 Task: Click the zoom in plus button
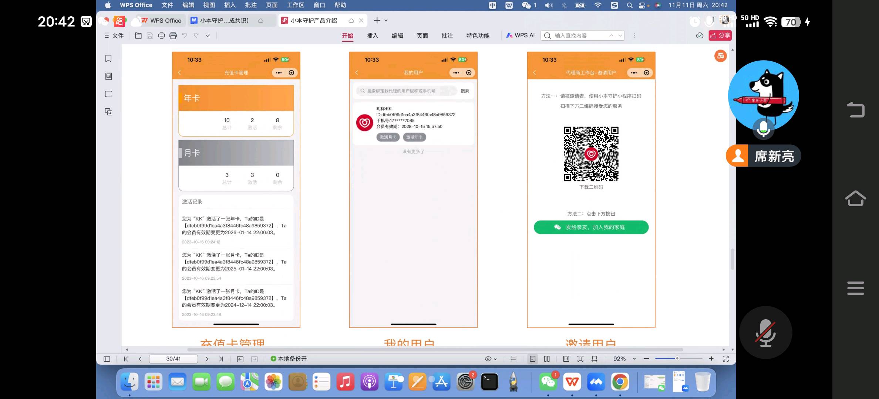click(x=711, y=359)
